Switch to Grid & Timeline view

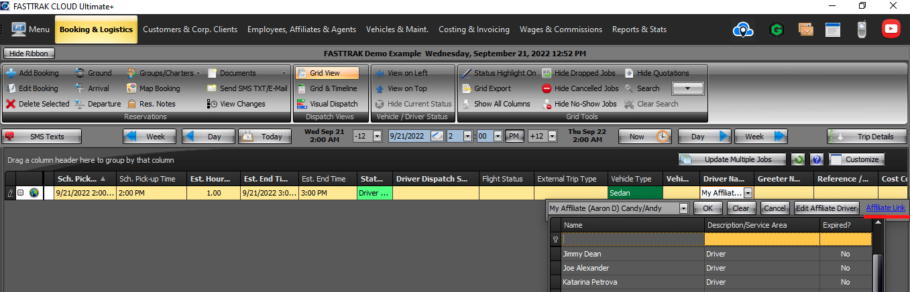pos(327,88)
